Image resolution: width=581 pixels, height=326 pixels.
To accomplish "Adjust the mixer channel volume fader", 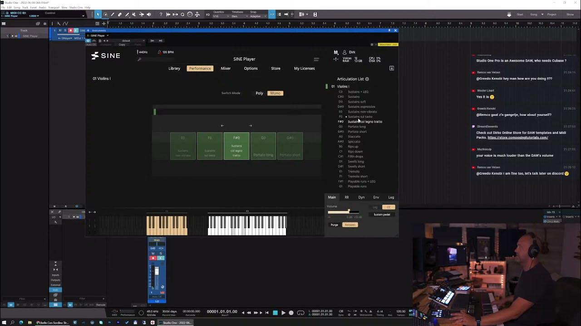I will (157, 271).
